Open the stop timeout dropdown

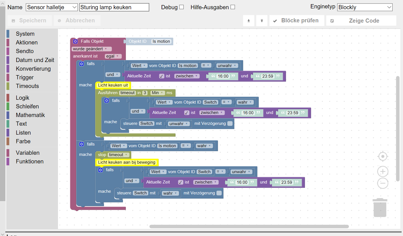tap(119, 155)
